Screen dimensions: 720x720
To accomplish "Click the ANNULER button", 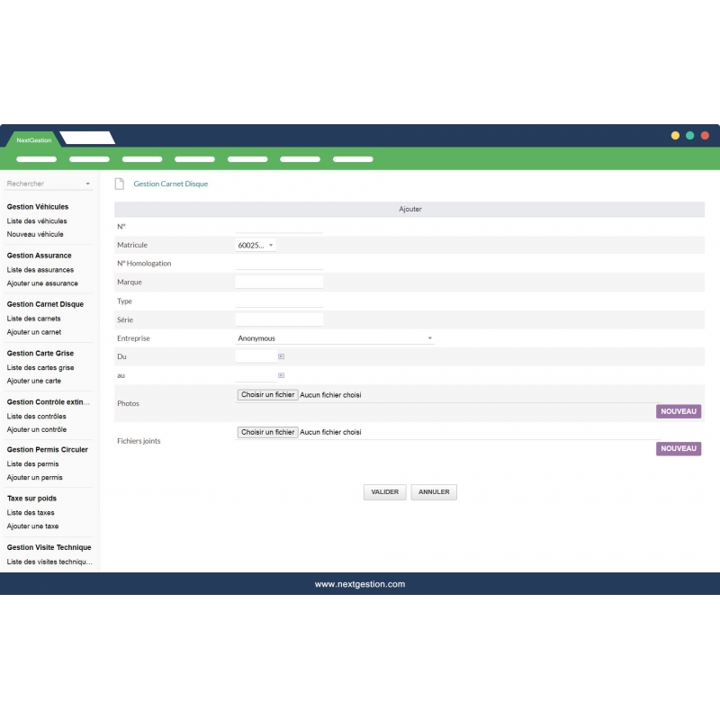I will click(434, 492).
